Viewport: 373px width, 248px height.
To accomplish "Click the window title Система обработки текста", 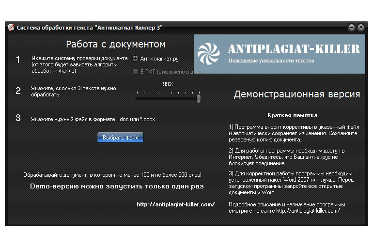I will [x=90, y=28].
